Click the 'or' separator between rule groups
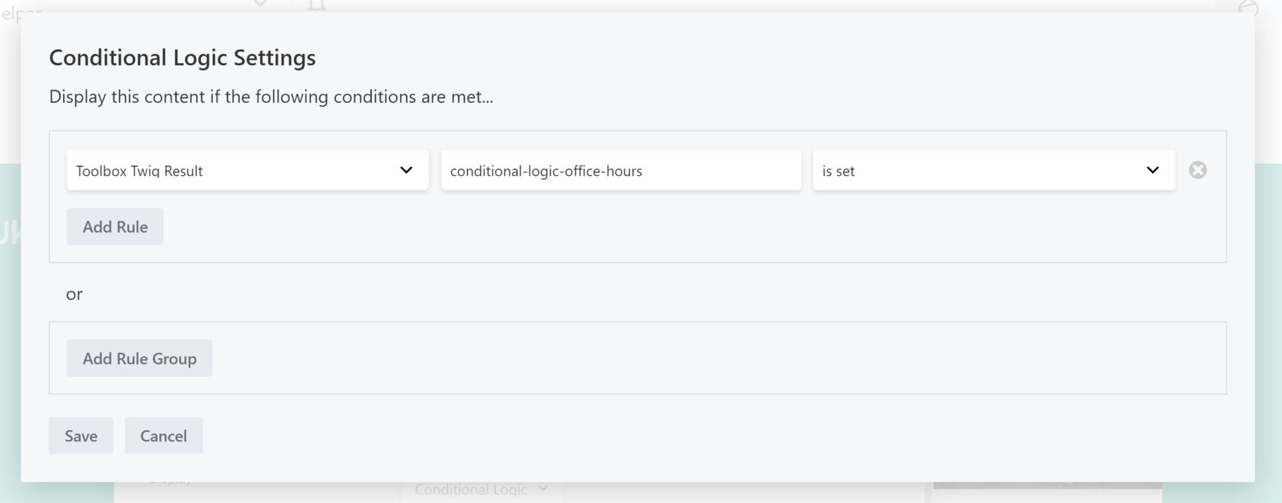1282x503 pixels. pos(74,295)
